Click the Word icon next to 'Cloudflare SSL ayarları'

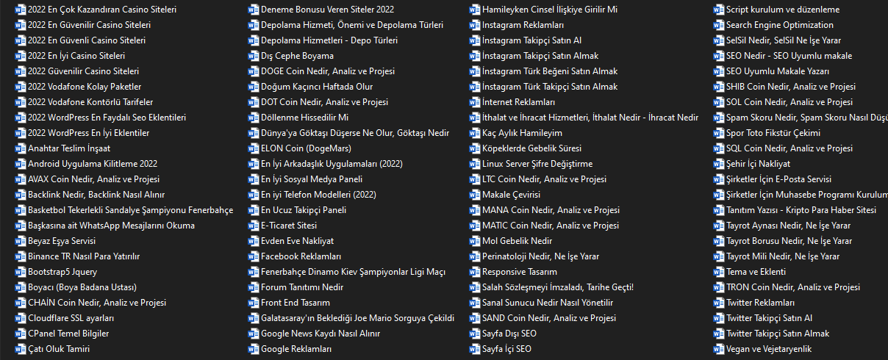[x=20, y=318]
